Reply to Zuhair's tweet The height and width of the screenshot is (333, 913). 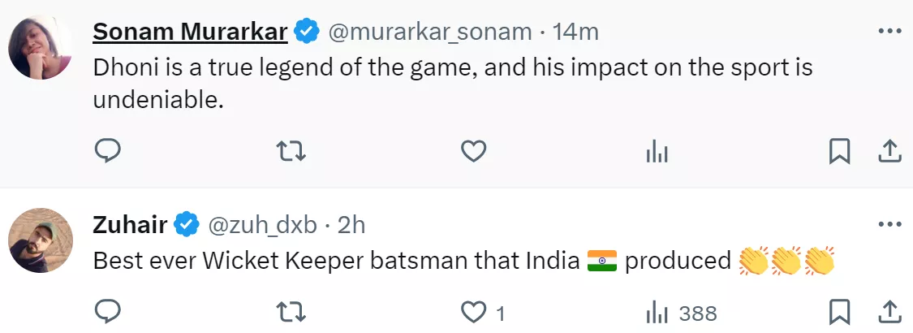pos(108,312)
